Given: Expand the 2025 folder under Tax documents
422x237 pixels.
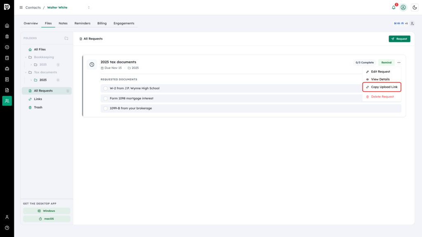Looking at the screenshot, I should (x=31, y=80).
